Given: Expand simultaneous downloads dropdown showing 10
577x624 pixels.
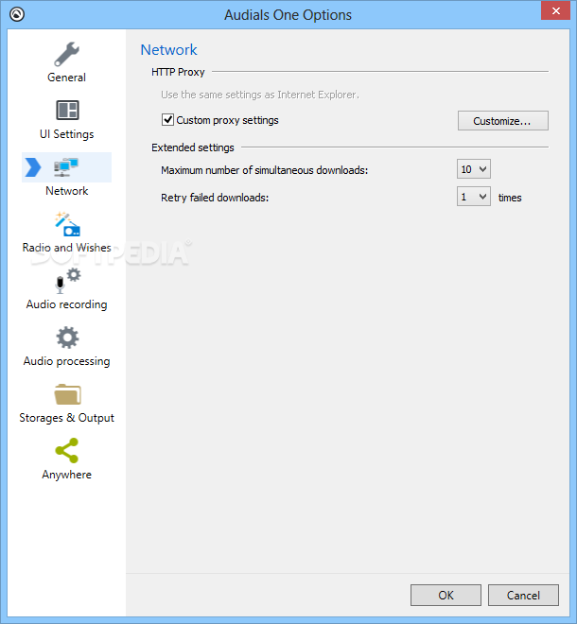Looking at the screenshot, I should point(474,169).
